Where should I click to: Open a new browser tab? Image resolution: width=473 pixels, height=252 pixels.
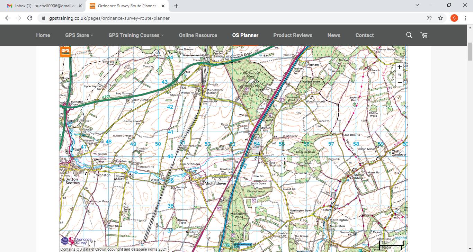[176, 6]
